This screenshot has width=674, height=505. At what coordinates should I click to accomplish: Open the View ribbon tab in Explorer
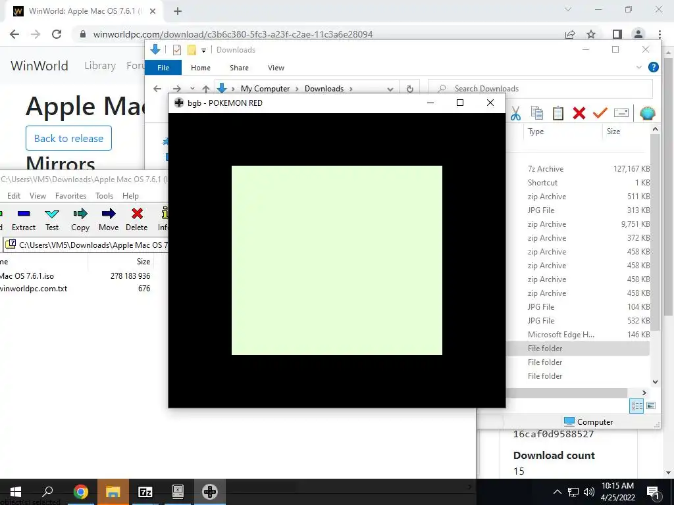pyautogui.click(x=276, y=68)
